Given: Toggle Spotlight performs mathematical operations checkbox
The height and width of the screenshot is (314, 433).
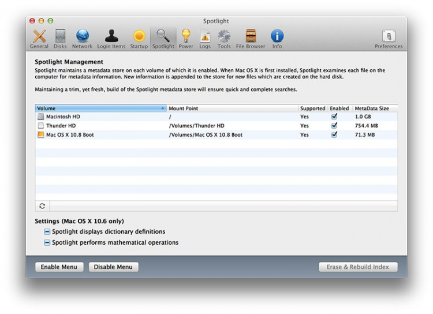Looking at the screenshot, I should (x=47, y=242).
